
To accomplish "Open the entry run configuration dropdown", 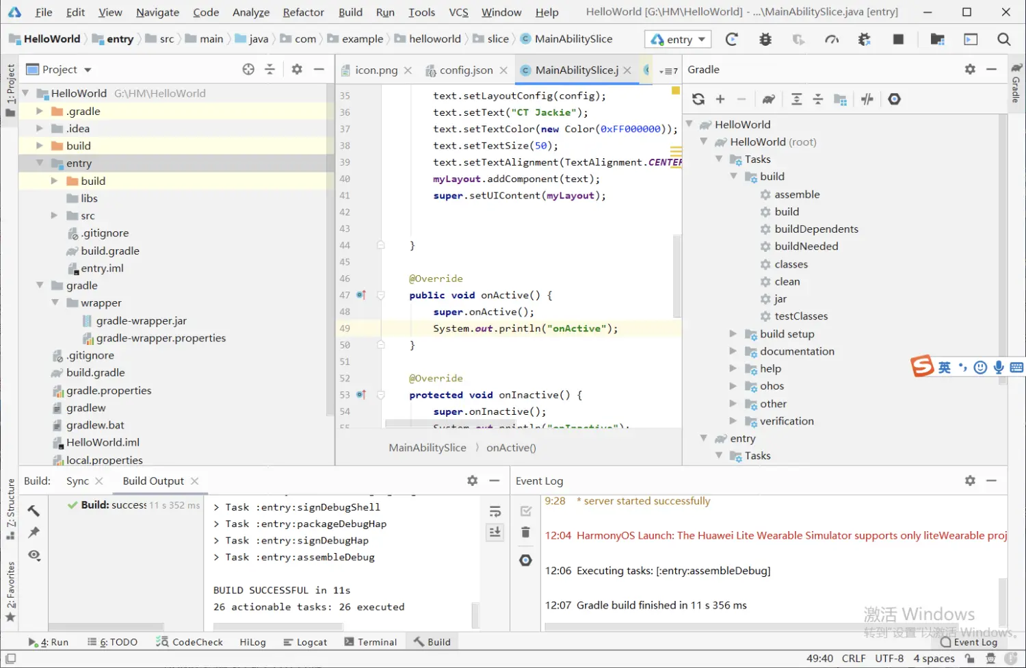I will click(x=678, y=40).
